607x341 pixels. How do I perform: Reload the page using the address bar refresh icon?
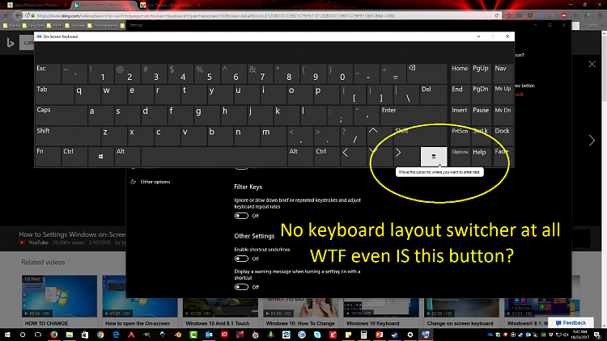(x=497, y=15)
